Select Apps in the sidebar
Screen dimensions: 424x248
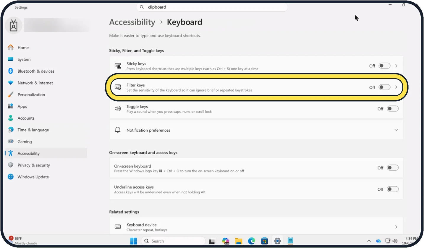tap(46, 106)
